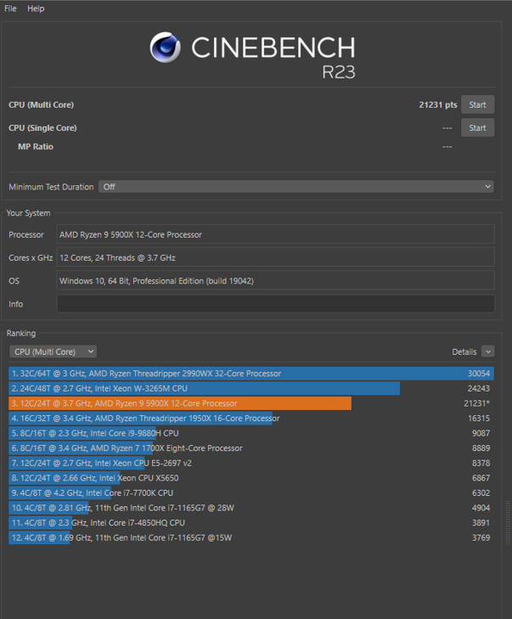Select ranking row Threadripper 1950X
This screenshot has height=619, width=512.
pos(251,418)
